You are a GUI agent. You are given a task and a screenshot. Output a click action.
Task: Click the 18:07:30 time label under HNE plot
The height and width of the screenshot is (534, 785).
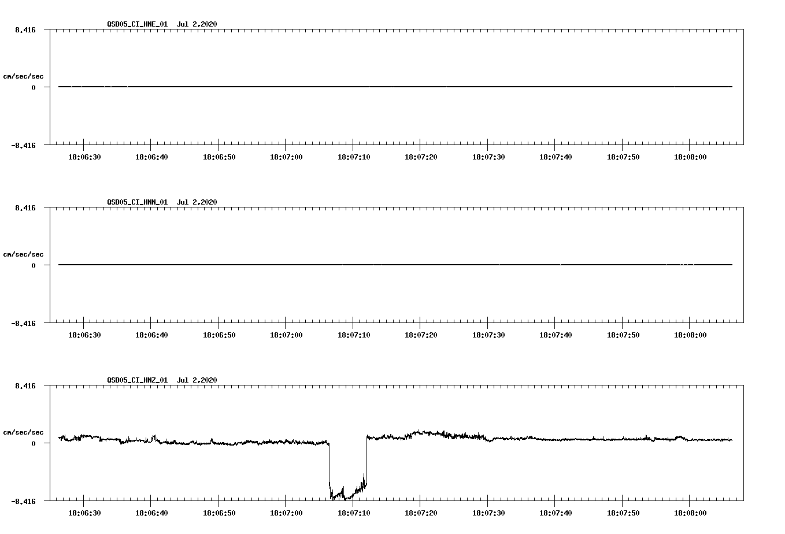(488, 157)
